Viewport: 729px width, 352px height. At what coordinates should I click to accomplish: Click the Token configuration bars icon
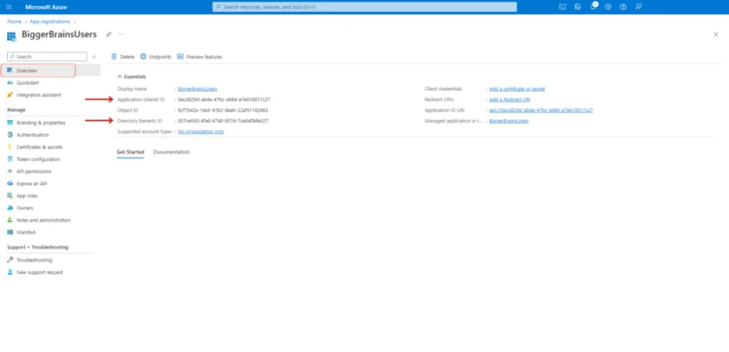coord(10,159)
